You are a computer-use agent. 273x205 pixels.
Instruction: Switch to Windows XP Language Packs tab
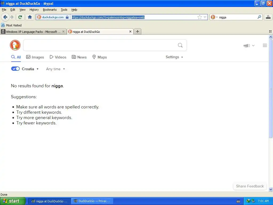[33, 32]
